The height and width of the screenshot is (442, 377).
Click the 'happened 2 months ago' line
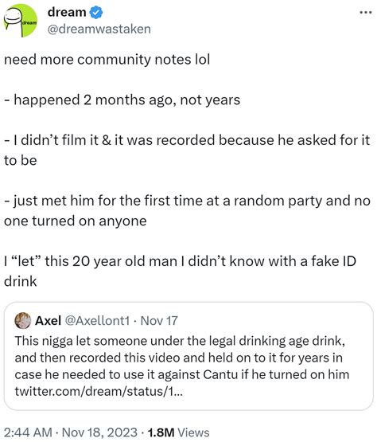(122, 100)
